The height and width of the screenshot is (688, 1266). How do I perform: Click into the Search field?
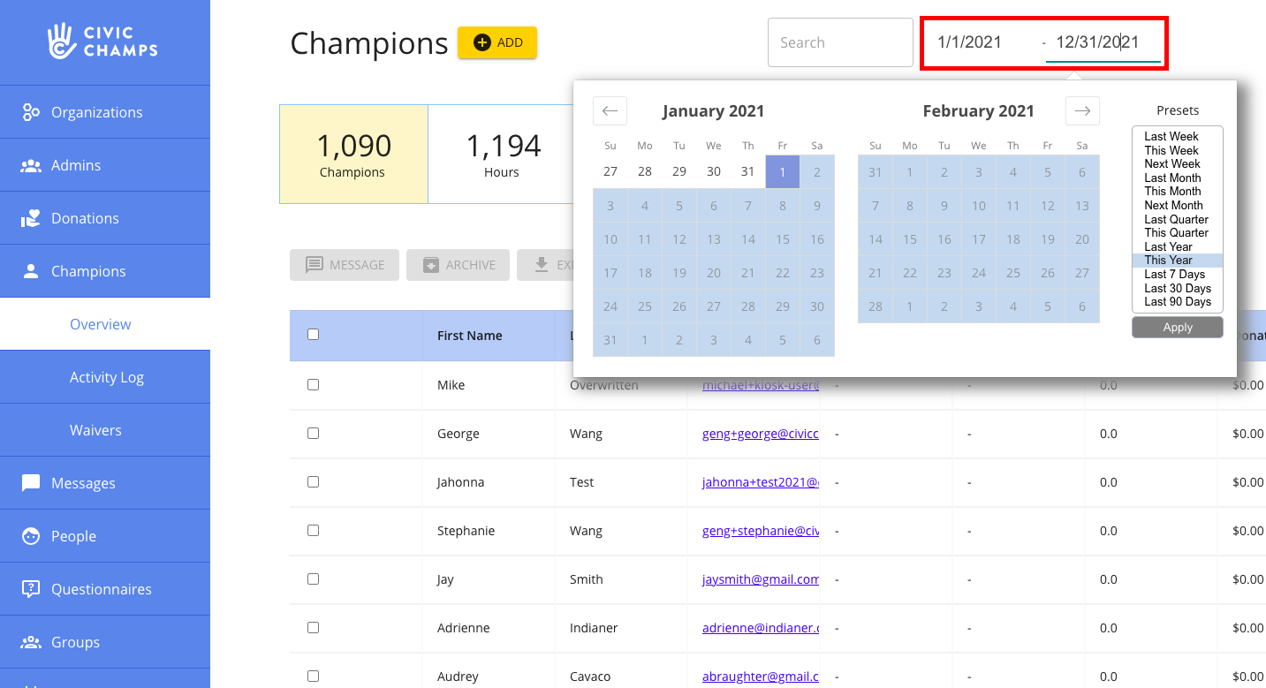point(839,42)
